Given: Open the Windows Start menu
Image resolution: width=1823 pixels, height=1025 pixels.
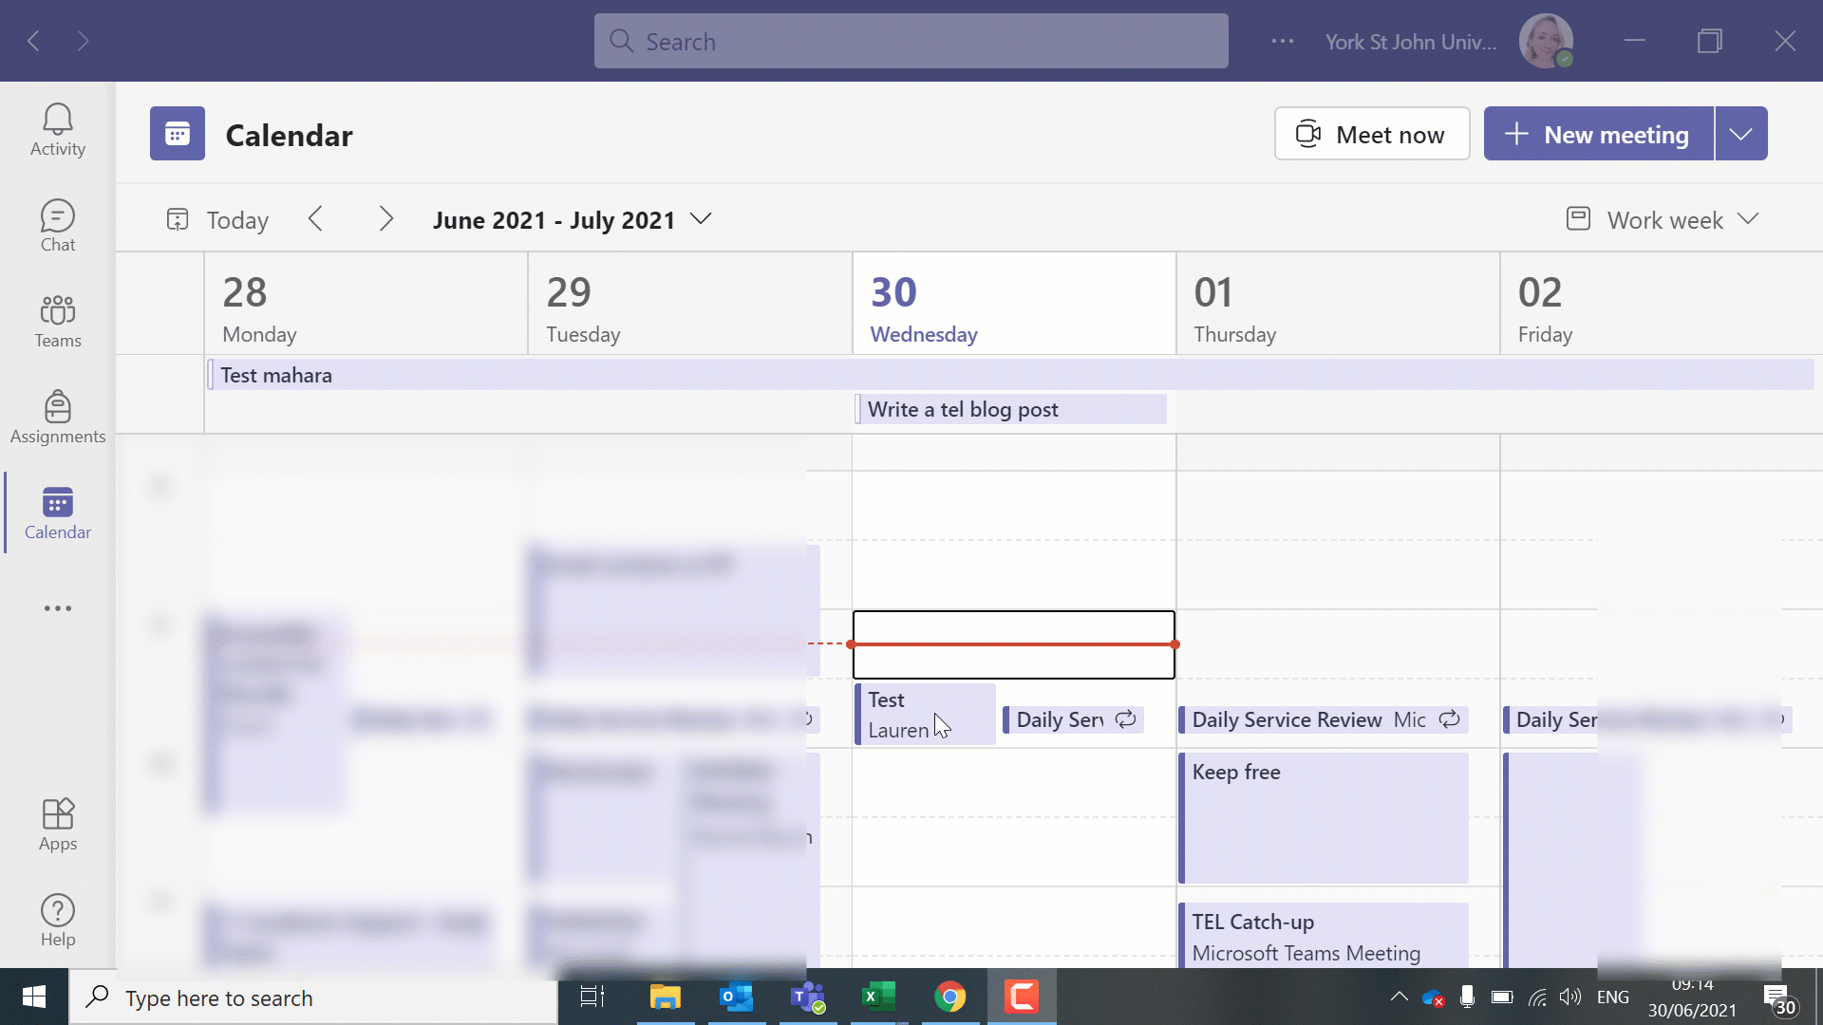Looking at the screenshot, I should 34,997.
